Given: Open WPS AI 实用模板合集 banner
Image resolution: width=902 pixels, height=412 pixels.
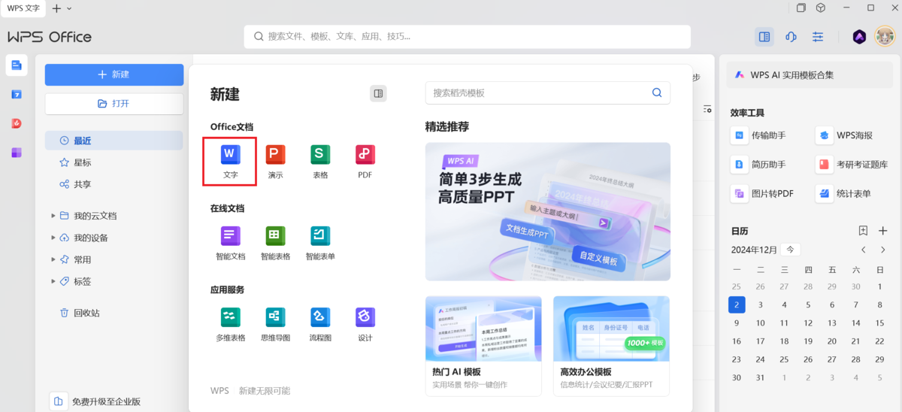Looking at the screenshot, I should [810, 75].
